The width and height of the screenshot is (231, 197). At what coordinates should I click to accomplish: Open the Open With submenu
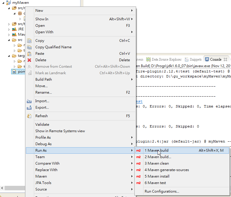[81, 32]
